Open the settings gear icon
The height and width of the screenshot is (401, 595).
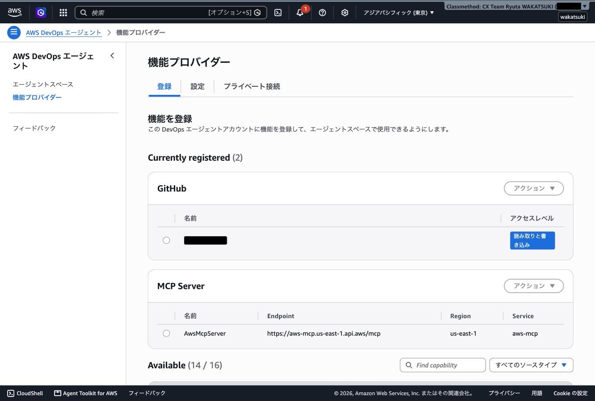345,13
